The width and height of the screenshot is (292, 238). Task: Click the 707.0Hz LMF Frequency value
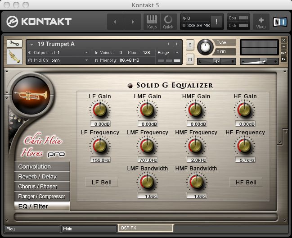[x=148, y=160]
